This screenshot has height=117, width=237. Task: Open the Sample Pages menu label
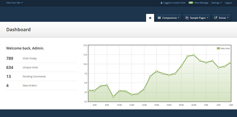[198, 18]
